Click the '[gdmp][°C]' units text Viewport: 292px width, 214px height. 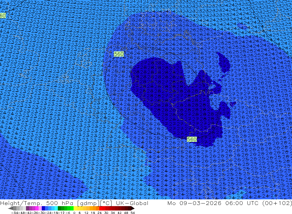pyautogui.click(x=95, y=203)
